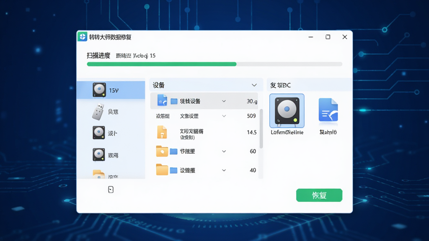Image resolution: width=429 pixels, height=241 pixels.
Task: Expand the chevron in the 509 row
Action: point(224,116)
